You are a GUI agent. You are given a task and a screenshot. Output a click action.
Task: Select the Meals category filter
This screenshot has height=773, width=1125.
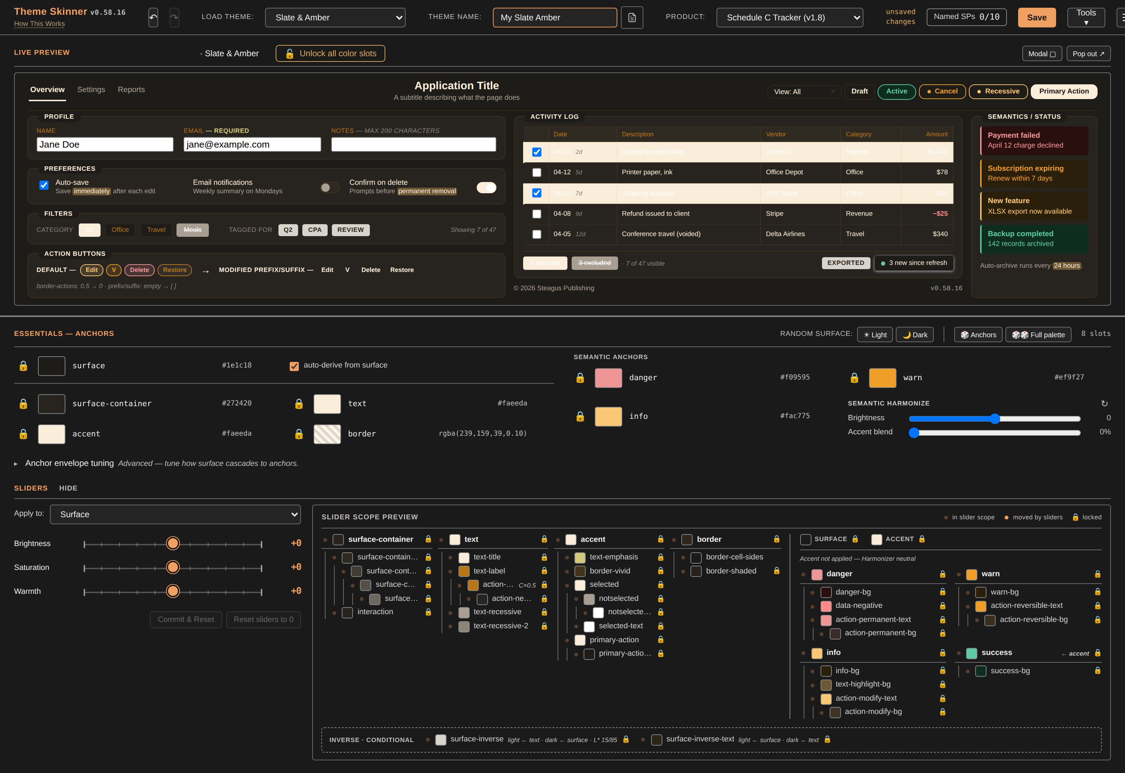[x=192, y=229]
